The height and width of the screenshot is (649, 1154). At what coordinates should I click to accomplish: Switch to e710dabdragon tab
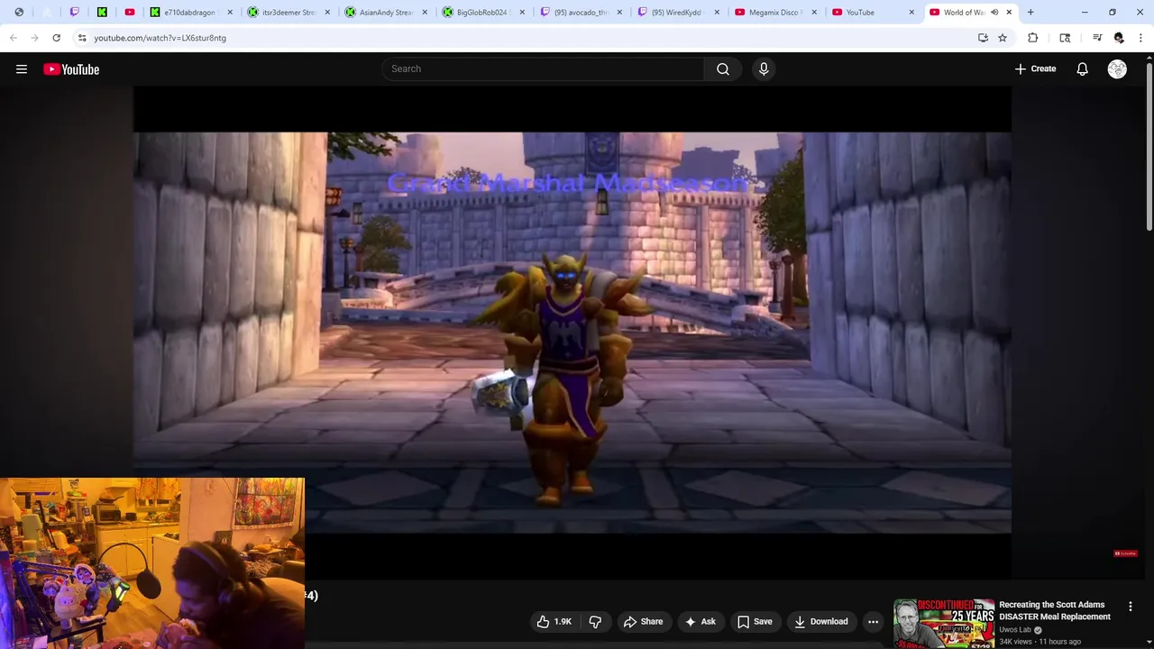[x=190, y=13]
